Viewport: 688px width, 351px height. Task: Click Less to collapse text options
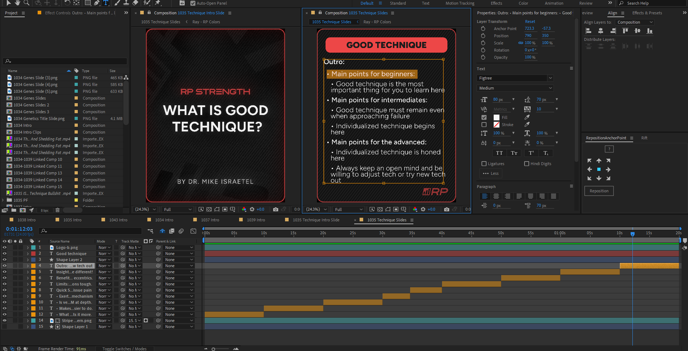pos(490,173)
